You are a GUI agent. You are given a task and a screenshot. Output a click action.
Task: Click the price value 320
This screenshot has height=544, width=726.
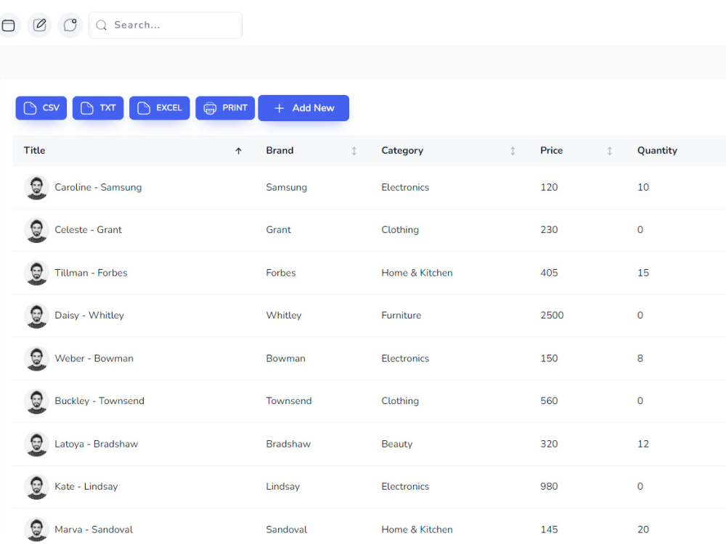pyautogui.click(x=549, y=444)
